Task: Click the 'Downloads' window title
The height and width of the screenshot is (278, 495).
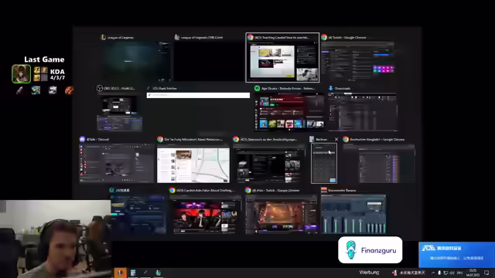Action: click(x=343, y=88)
